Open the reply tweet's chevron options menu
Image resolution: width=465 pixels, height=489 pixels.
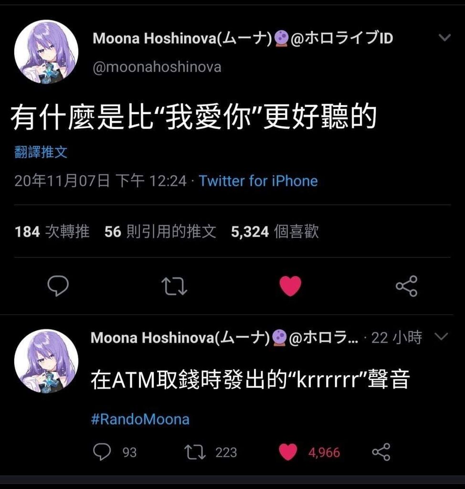point(441,337)
